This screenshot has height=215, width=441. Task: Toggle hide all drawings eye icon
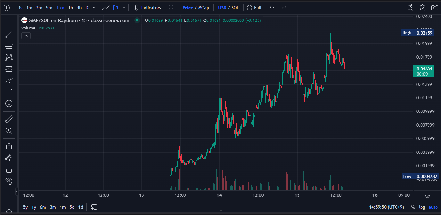[x=9, y=181]
